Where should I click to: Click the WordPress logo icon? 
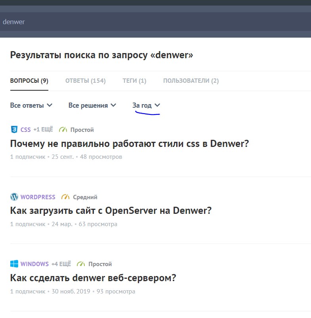pyautogui.click(x=14, y=197)
